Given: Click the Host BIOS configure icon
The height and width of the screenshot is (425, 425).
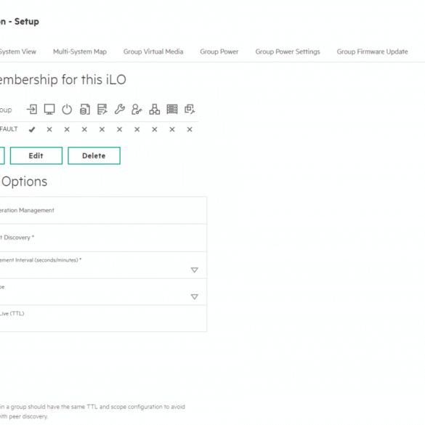Looking at the screenshot, I should click(x=102, y=110).
